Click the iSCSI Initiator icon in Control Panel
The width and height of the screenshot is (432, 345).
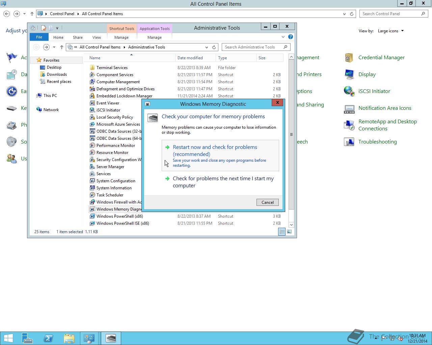click(349, 91)
